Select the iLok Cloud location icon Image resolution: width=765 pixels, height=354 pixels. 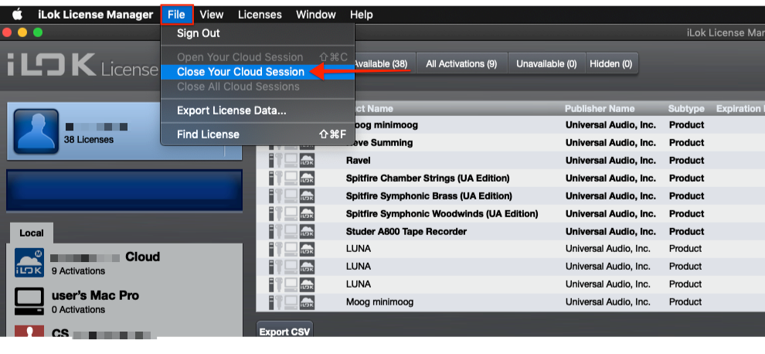pyautogui.click(x=29, y=263)
